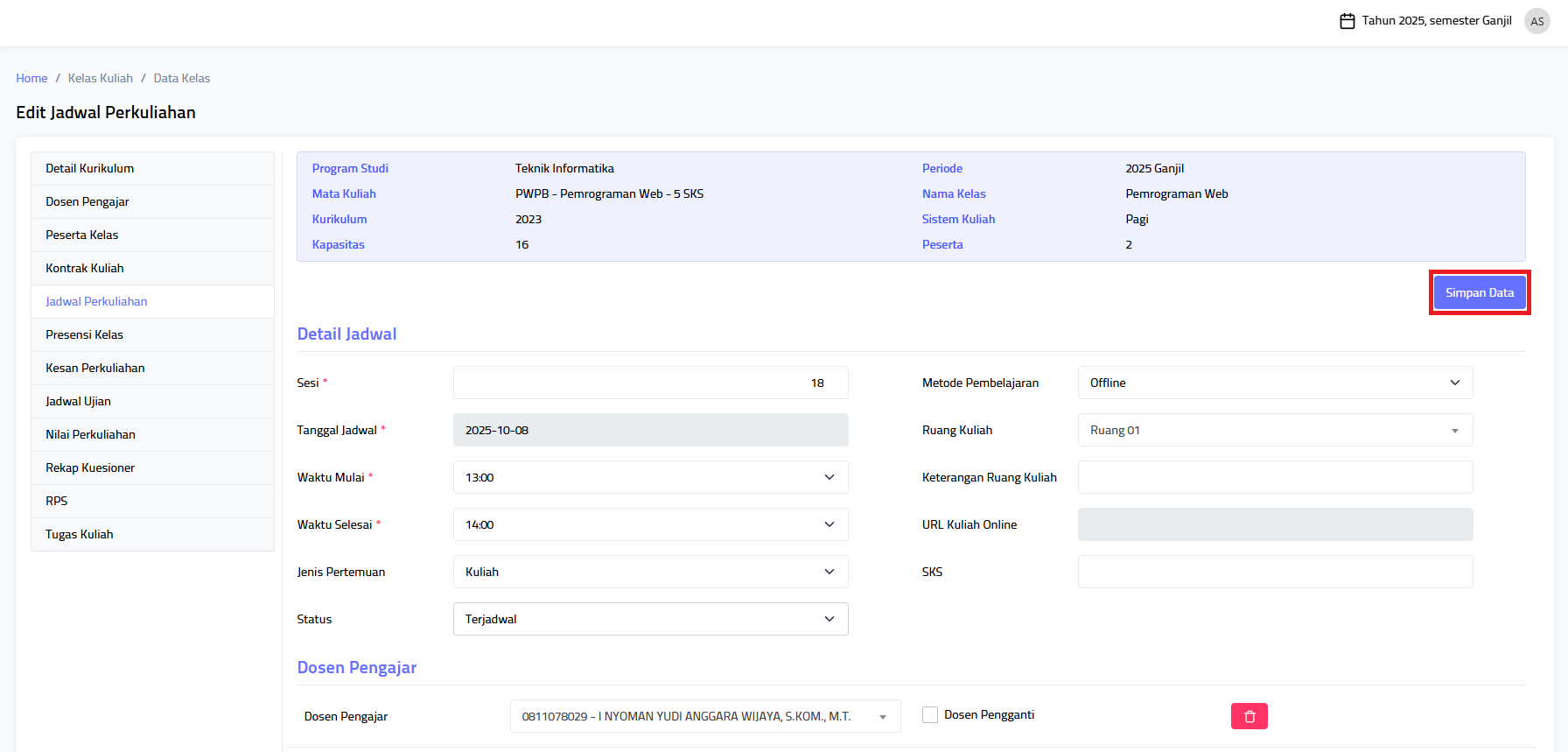
Task: Open the Jenis Pertemuan dropdown
Action: click(650, 572)
